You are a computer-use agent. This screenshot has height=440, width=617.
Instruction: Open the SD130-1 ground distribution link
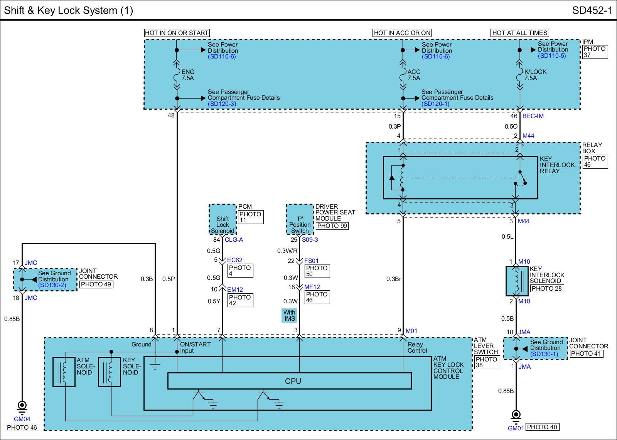[x=544, y=354]
